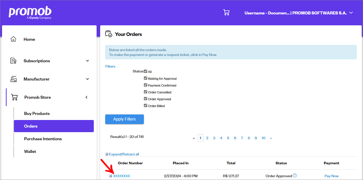The image size is (363, 180).
Task: Go to page 8 of results
Action: coord(249,138)
